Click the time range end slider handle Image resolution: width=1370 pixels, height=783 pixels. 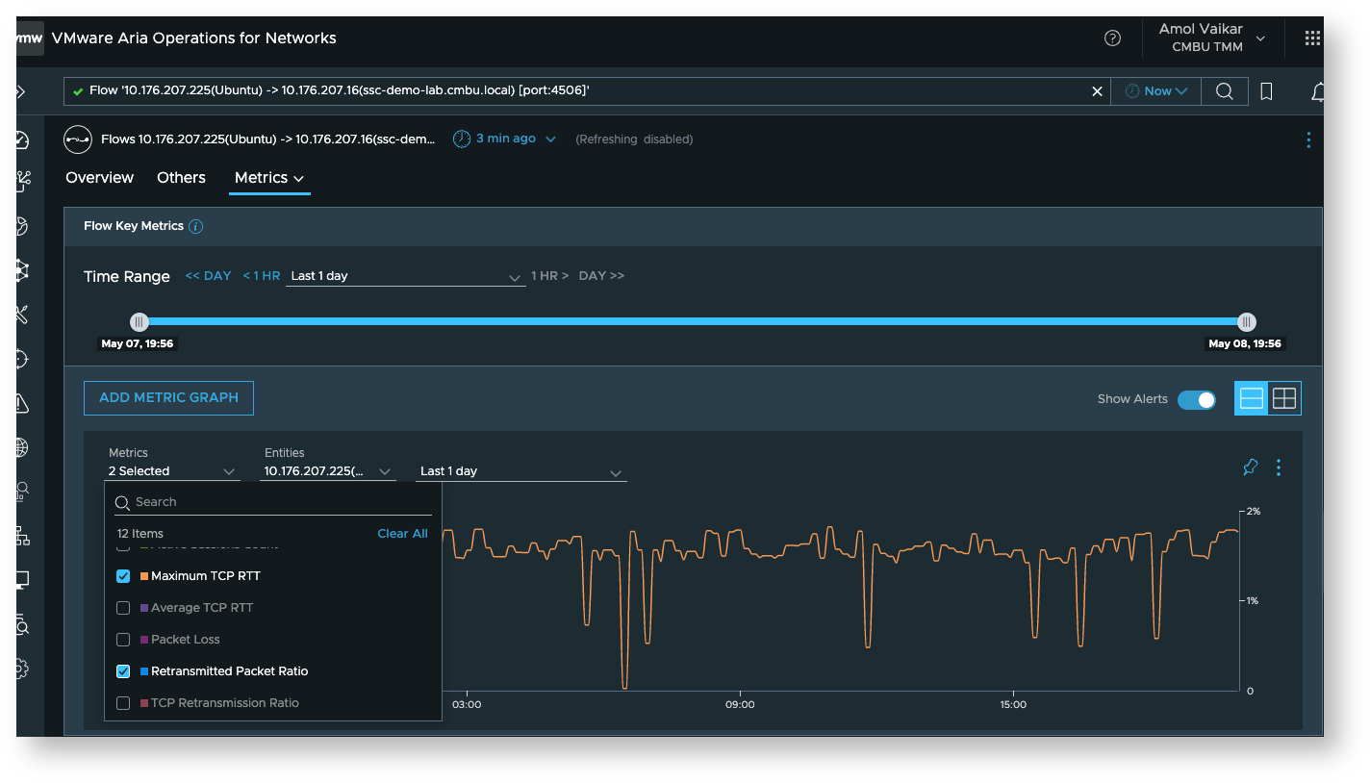(1247, 322)
